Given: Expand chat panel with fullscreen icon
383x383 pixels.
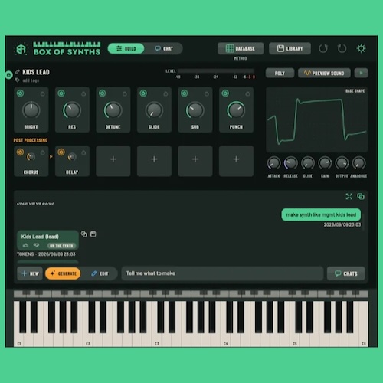Looking at the screenshot, I should (349, 196).
